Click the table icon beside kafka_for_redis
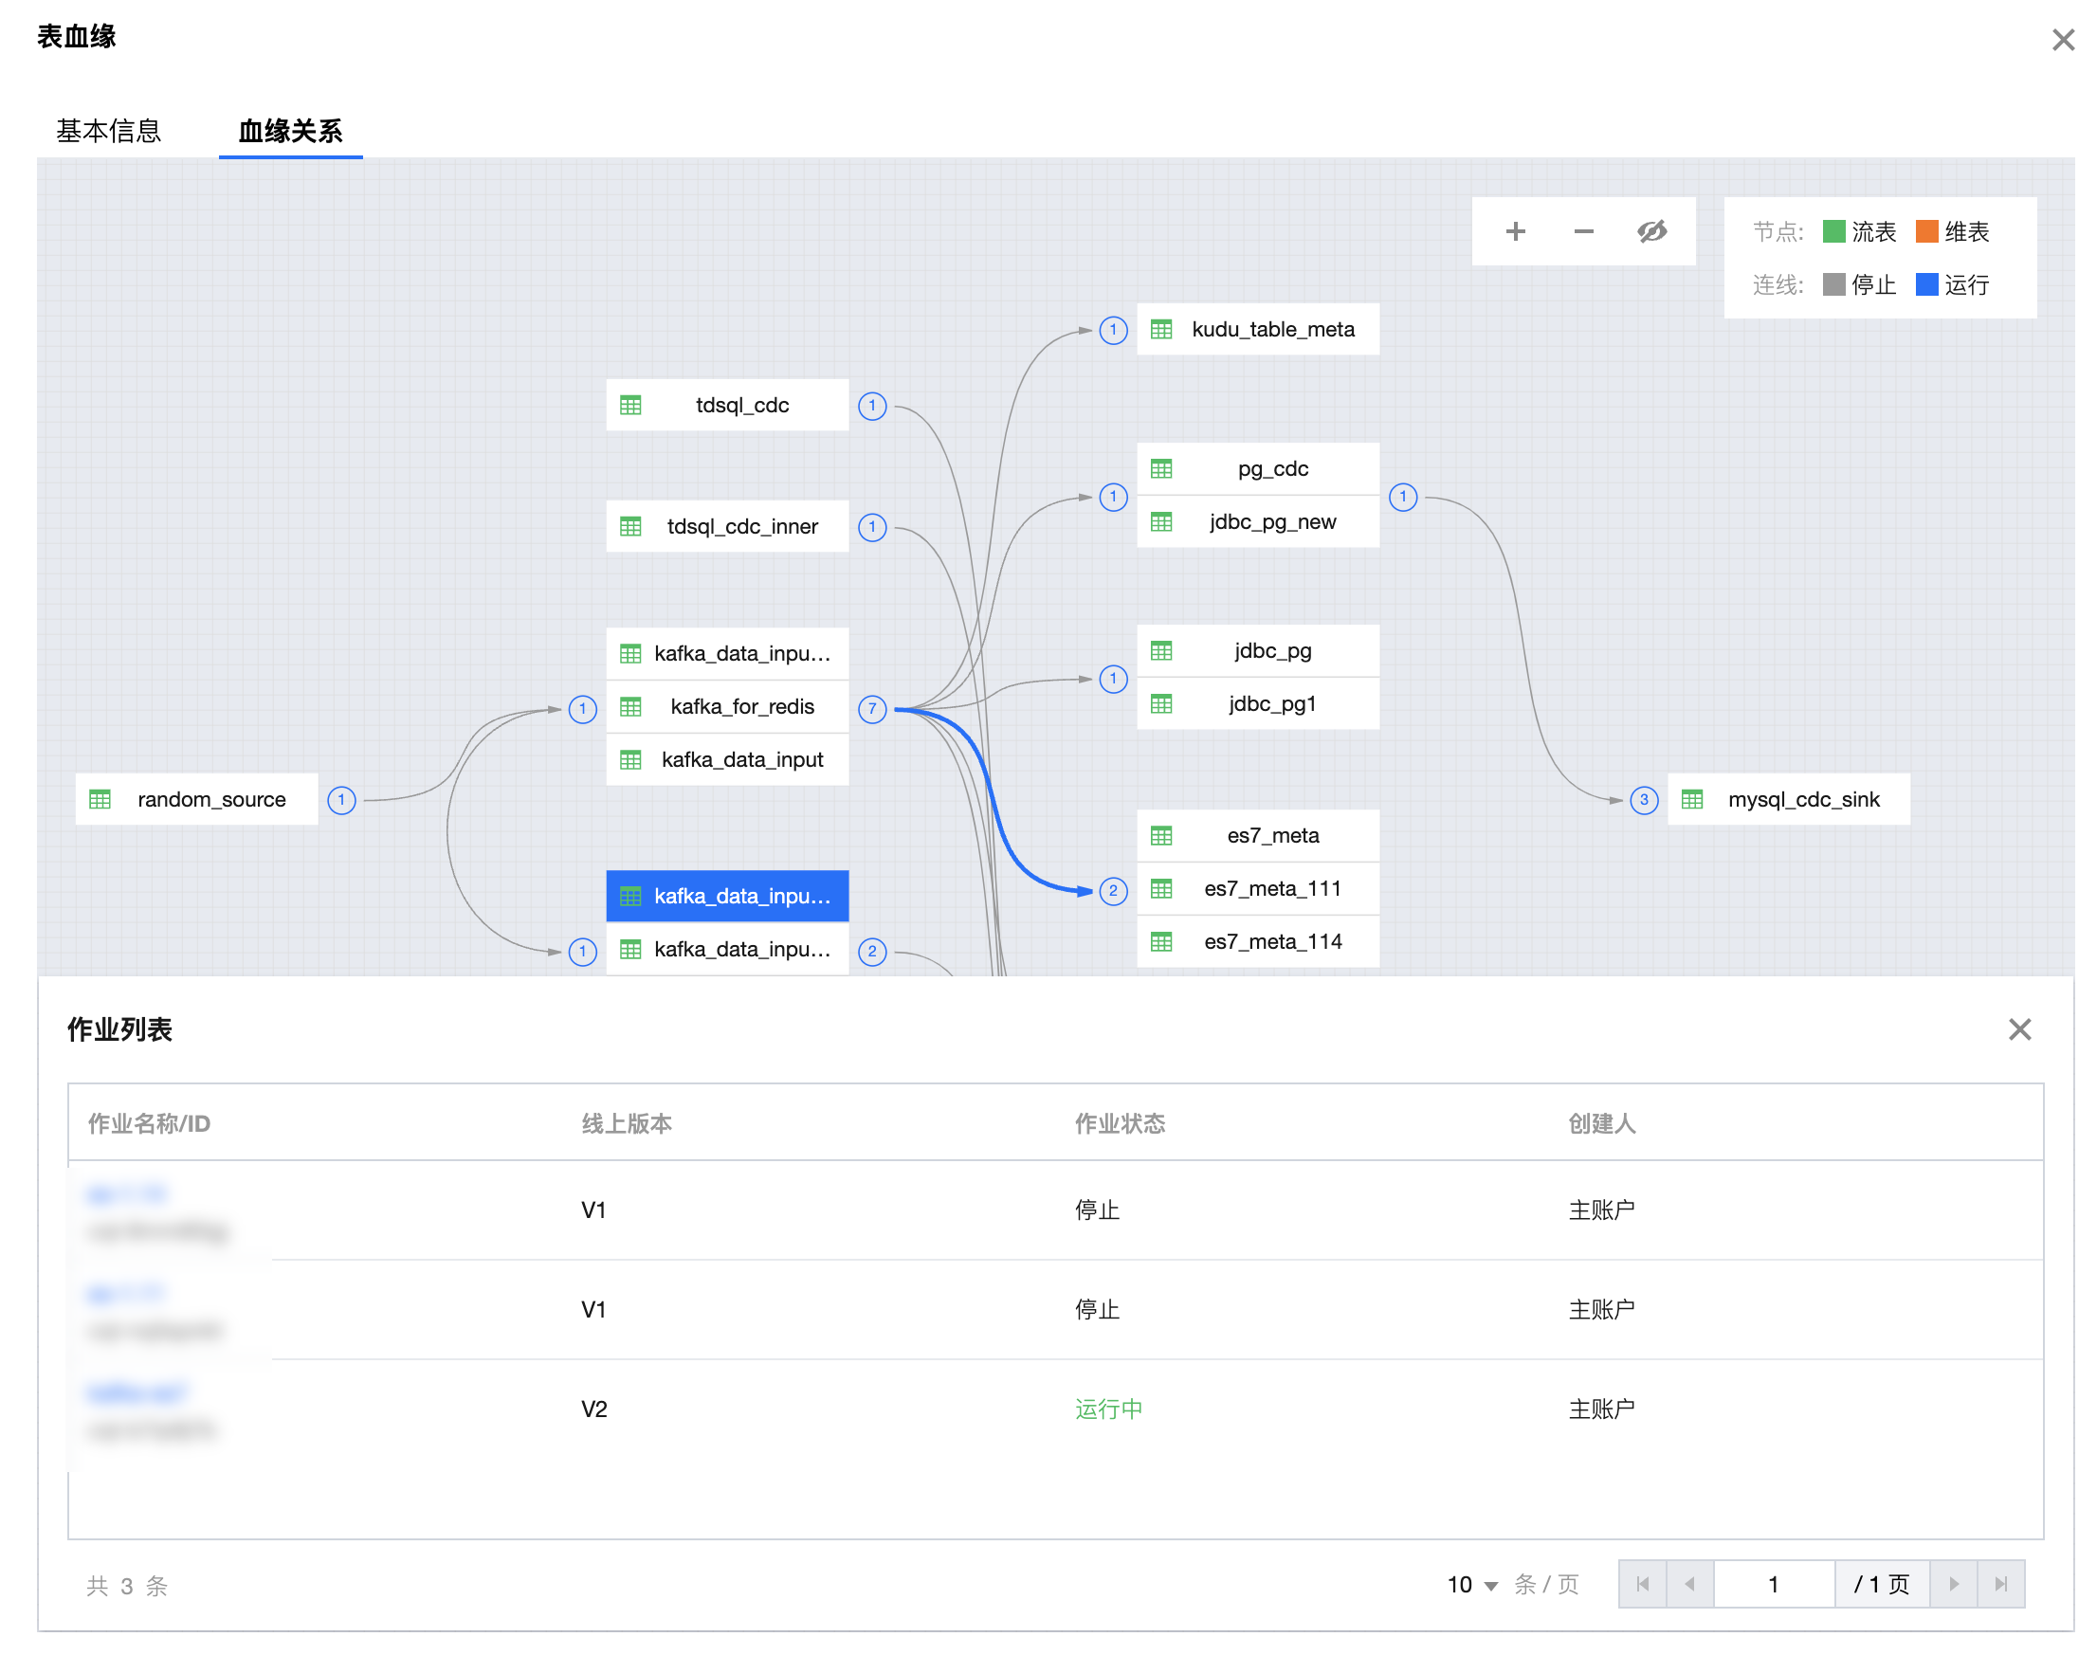The width and height of the screenshot is (2097, 1655). click(x=629, y=706)
